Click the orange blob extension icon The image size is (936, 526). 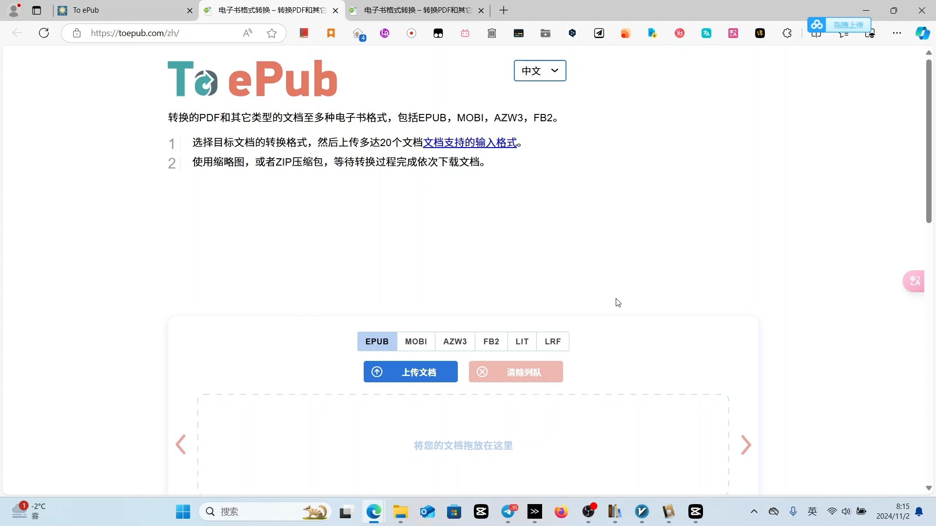(x=626, y=33)
